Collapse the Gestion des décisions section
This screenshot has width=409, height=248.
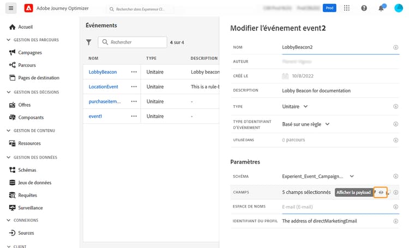(8, 92)
